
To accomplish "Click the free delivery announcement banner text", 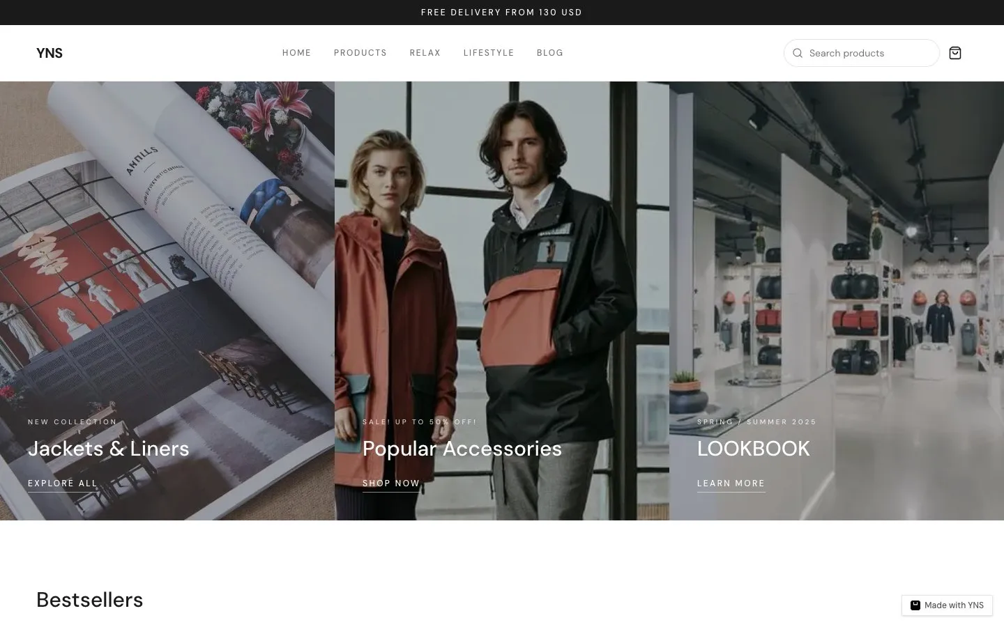I will pos(502,13).
